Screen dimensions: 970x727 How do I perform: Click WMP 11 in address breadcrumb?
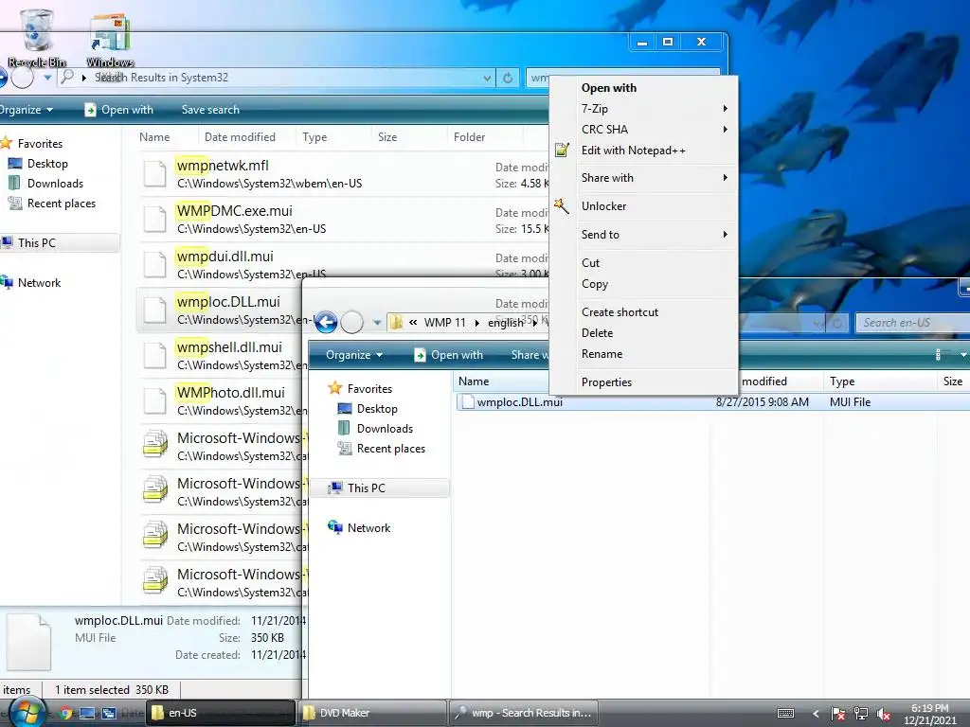(x=445, y=323)
